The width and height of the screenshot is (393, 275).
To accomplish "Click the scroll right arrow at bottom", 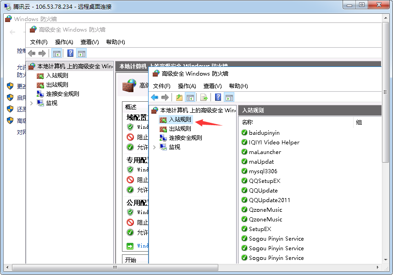I will coord(378,267).
